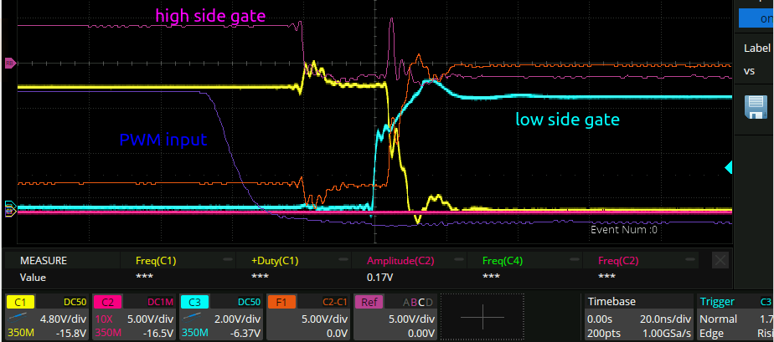
Task: Close the MEASURE panel with the X
Action: (x=720, y=260)
